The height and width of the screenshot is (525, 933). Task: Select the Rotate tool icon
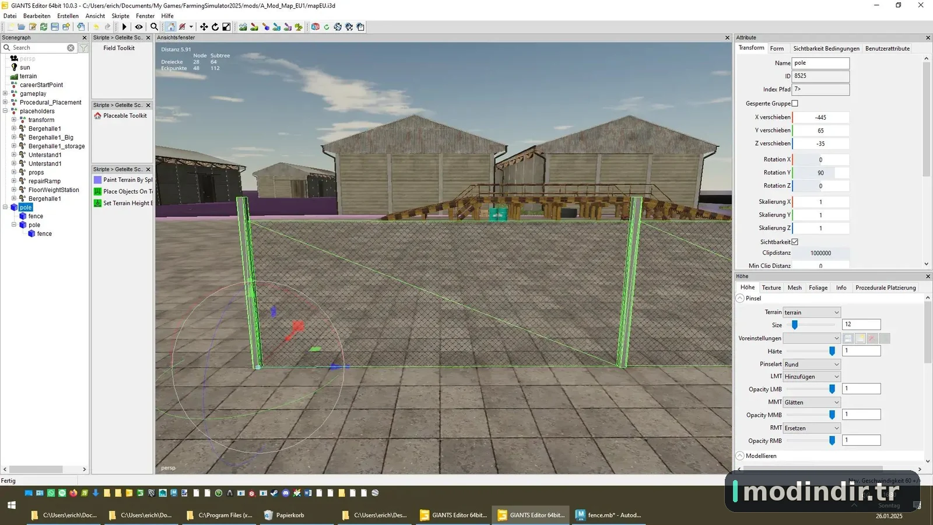tap(215, 27)
